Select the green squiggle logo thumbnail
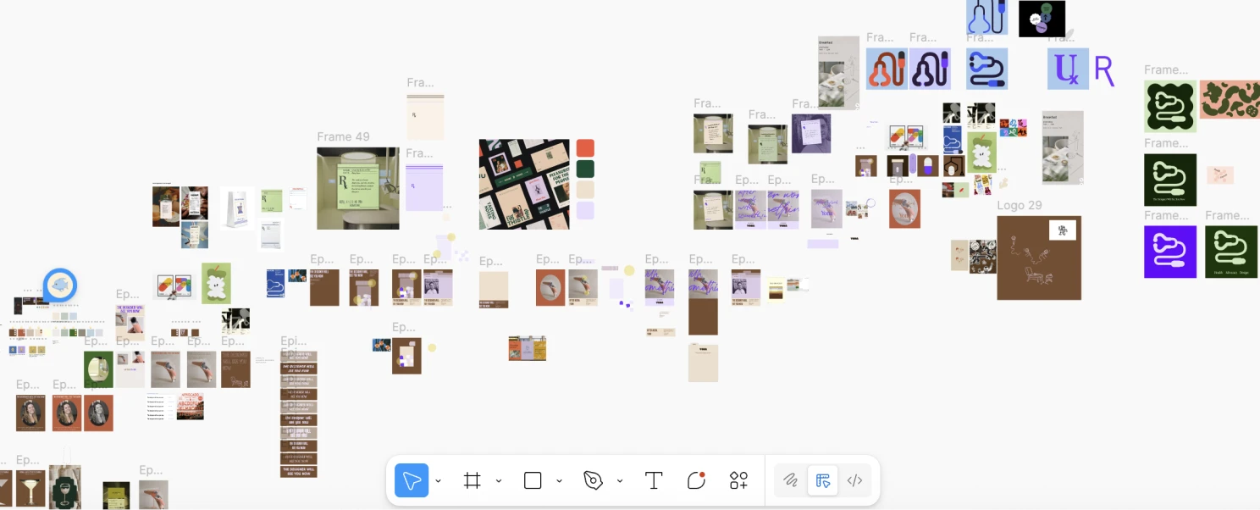Screen dimensions: 1260x510 (x=1170, y=106)
